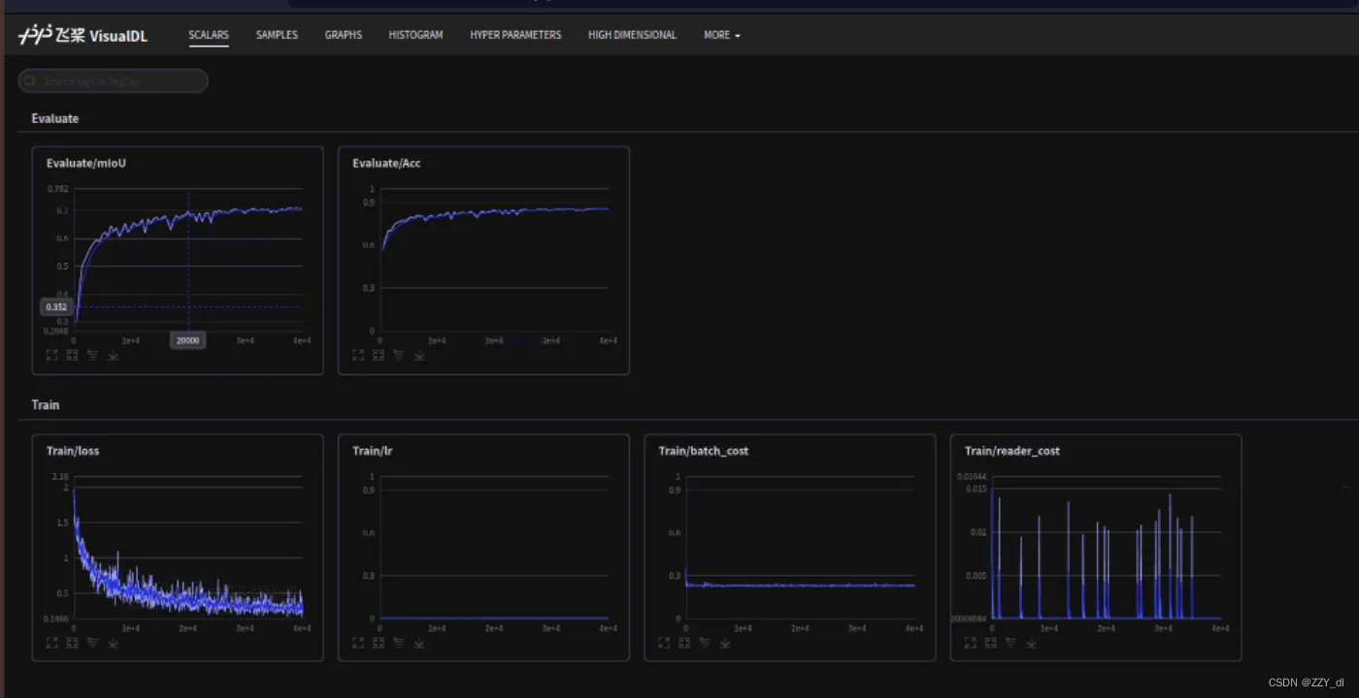The height and width of the screenshot is (698, 1359).
Task: Reset zoom on the Train/batch_cost chart
Action: [684, 642]
